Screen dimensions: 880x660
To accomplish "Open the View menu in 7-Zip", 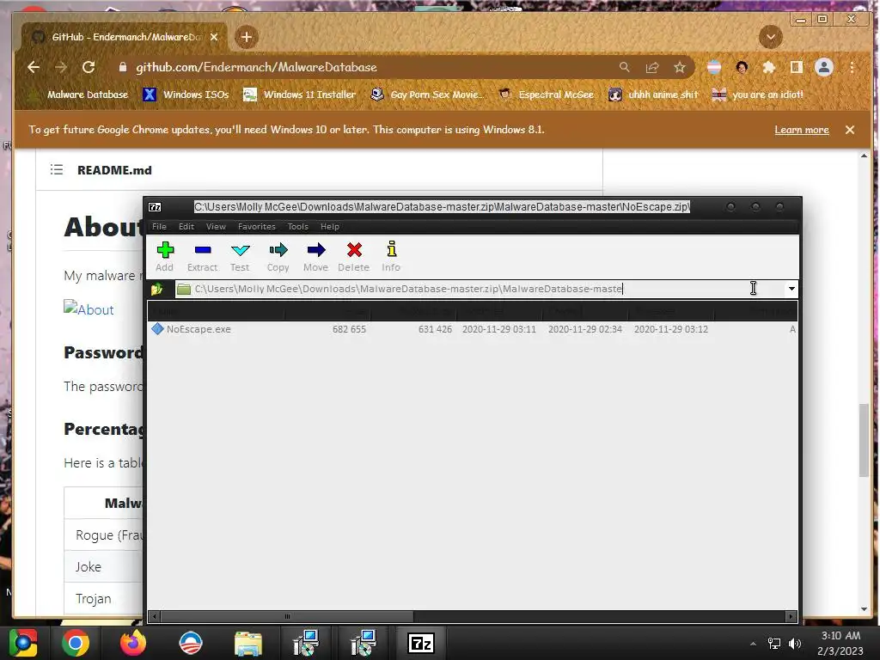I will coord(216,227).
